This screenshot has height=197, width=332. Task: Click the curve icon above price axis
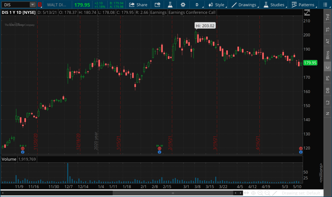[x=307, y=13]
